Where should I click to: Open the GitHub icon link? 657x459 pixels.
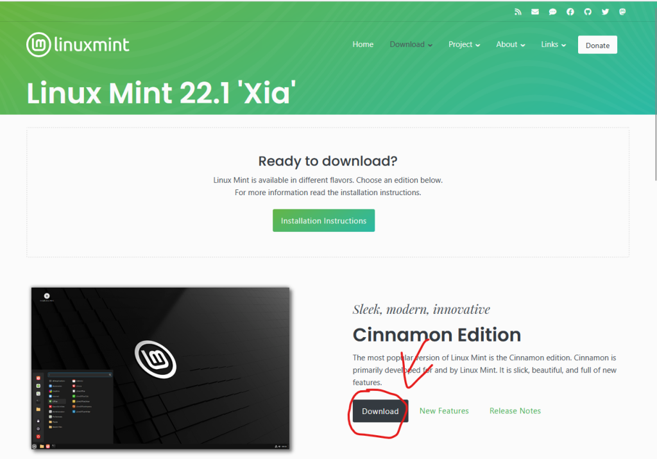[x=588, y=12]
